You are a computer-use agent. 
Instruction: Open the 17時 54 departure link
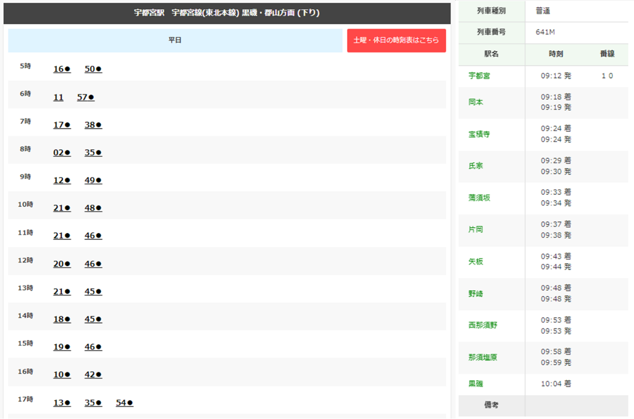[x=125, y=403]
